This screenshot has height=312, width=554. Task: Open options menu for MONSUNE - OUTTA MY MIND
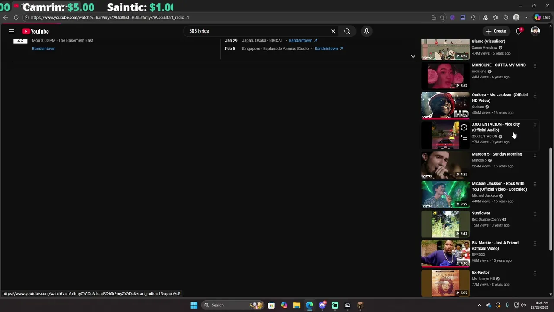click(535, 66)
